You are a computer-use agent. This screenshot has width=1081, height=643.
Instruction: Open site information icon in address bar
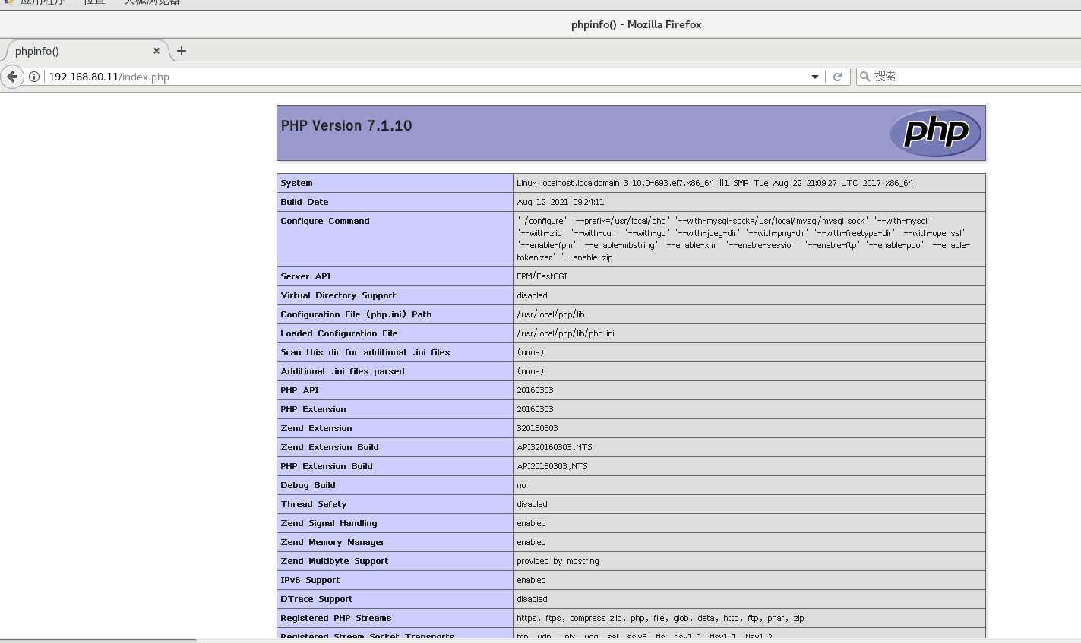coord(34,77)
